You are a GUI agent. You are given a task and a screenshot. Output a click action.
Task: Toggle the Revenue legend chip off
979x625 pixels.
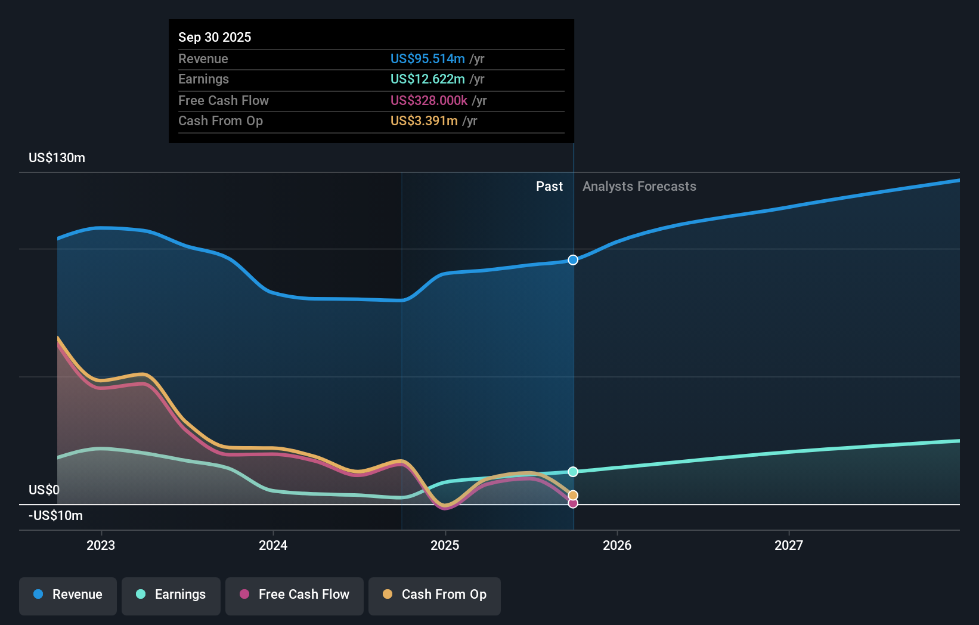click(67, 595)
